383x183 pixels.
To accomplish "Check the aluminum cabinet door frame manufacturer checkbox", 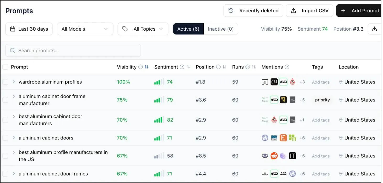I will pyautogui.click(x=5, y=100).
